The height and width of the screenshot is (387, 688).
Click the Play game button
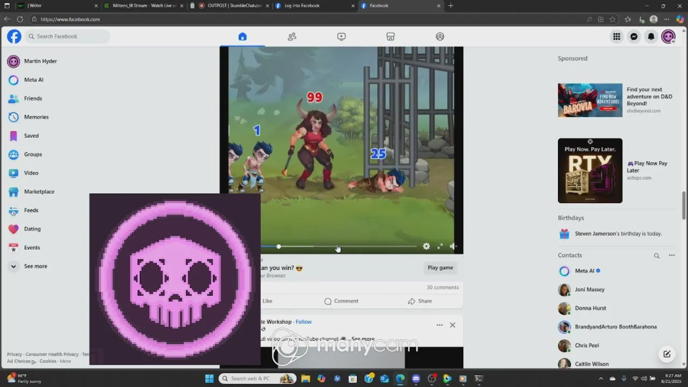pos(440,268)
